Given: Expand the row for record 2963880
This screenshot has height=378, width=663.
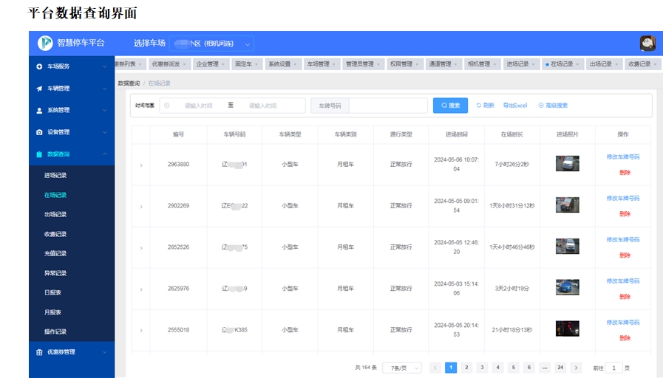Looking at the screenshot, I should click(x=141, y=165).
